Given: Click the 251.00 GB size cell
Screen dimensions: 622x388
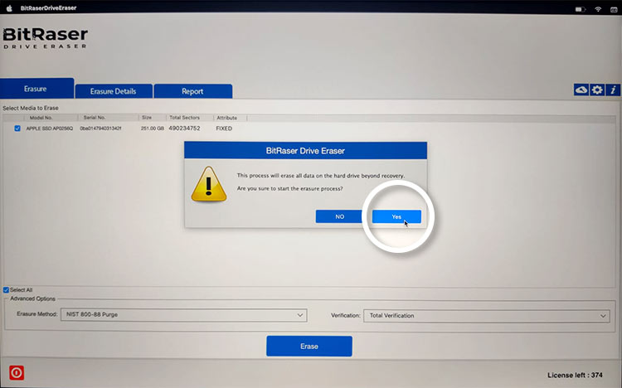Looking at the screenshot, I should point(153,129).
